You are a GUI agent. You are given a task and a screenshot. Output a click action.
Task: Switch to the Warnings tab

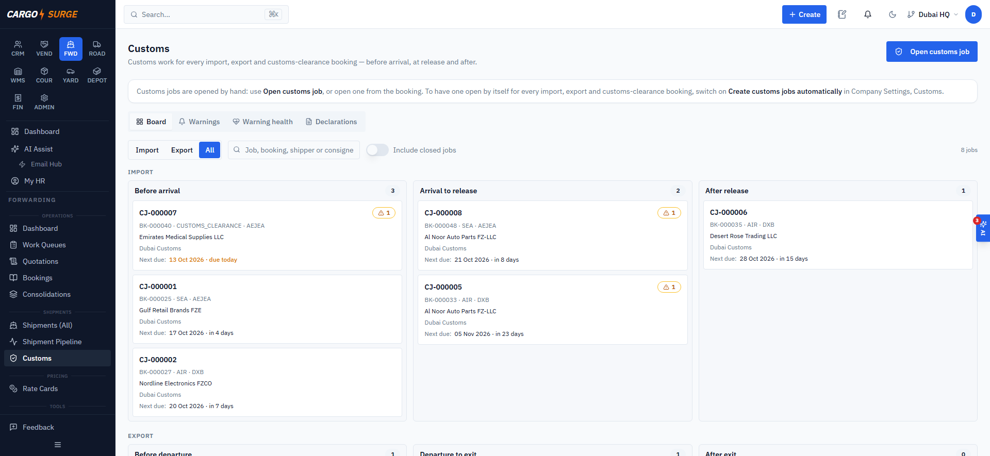[x=199, y=122]
